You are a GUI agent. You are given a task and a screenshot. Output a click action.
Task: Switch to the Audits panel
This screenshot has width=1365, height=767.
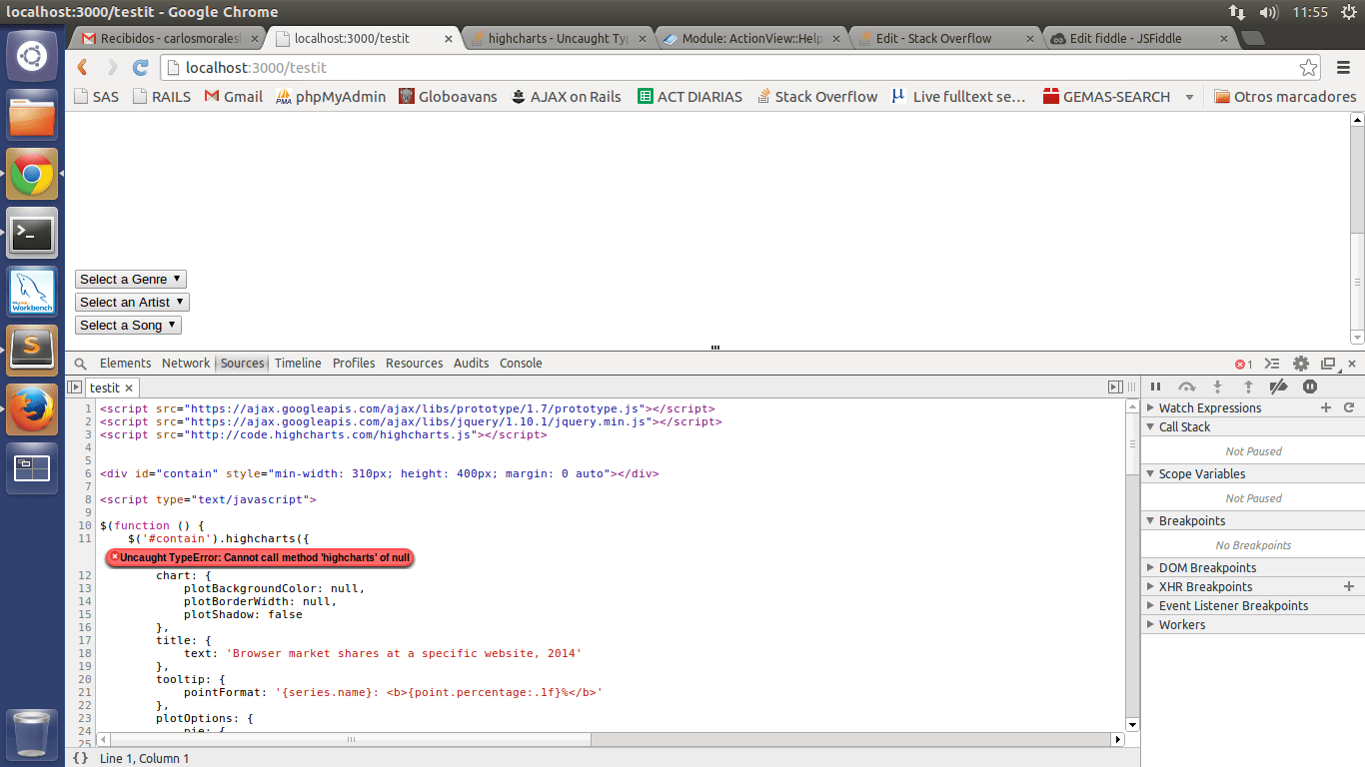(471, 364)
